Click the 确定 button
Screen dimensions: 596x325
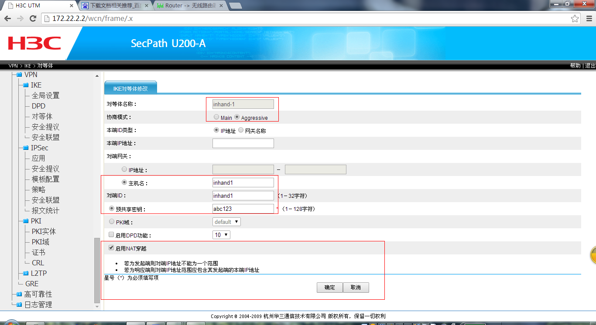(x=330, y=288)
